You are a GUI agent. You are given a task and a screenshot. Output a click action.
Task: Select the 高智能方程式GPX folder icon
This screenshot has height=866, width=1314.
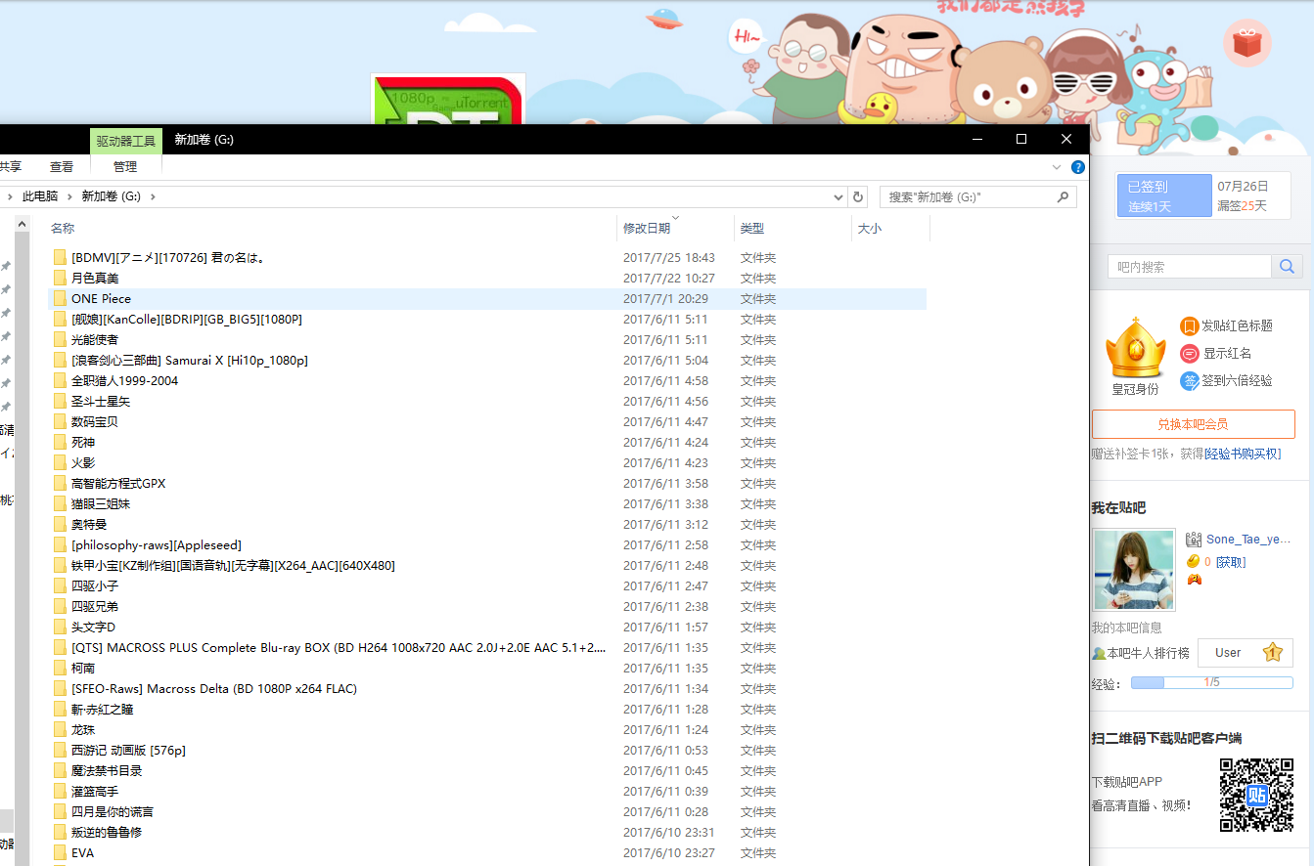click(61, 484)
